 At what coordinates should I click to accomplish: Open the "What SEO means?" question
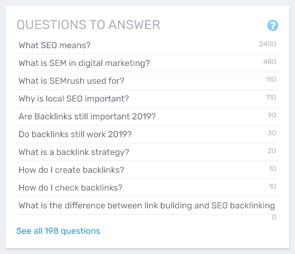[55, 45]
